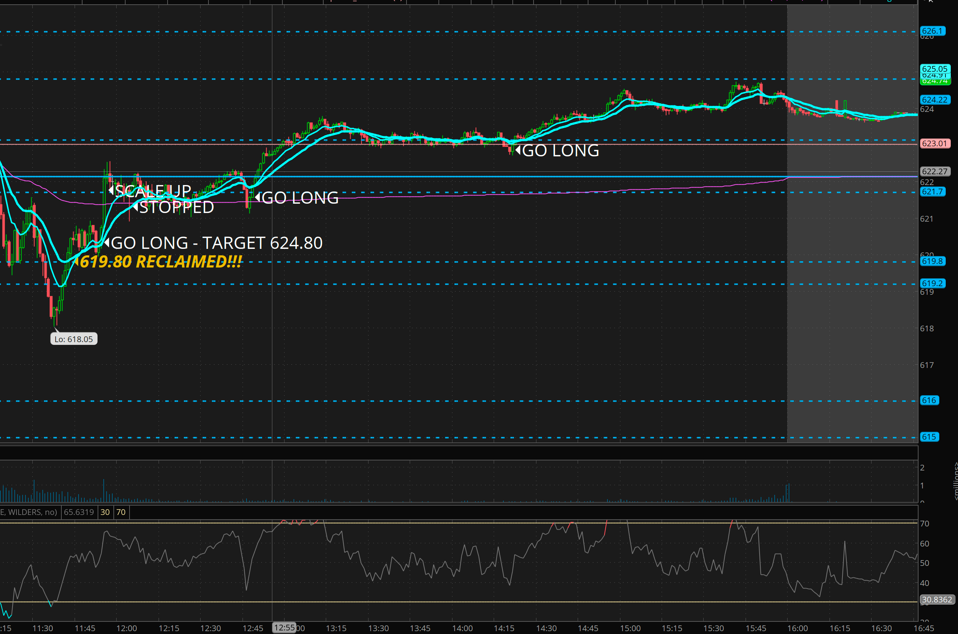
Task: Click the STOPPED chart annotation
Action: (x=177, y=207)
